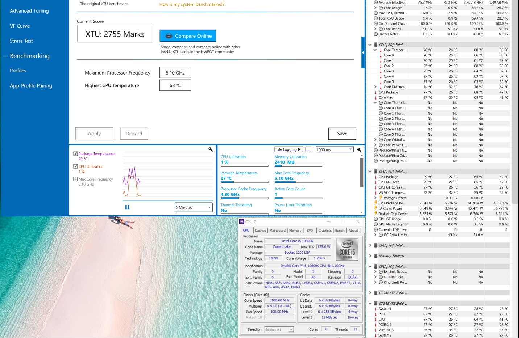
Task: Click the Intel Core i5 logo in CPU-Z
Action: point(347,249)
